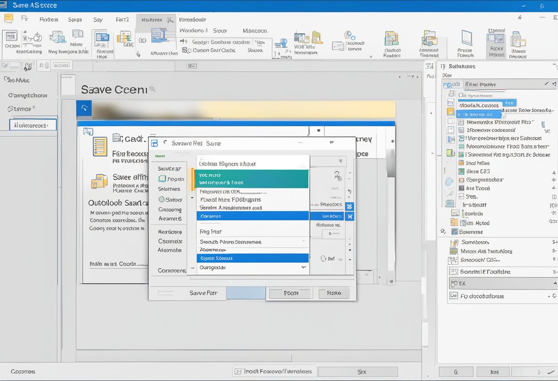Click the orange square icon in right panel list

(x=450, y=112)
